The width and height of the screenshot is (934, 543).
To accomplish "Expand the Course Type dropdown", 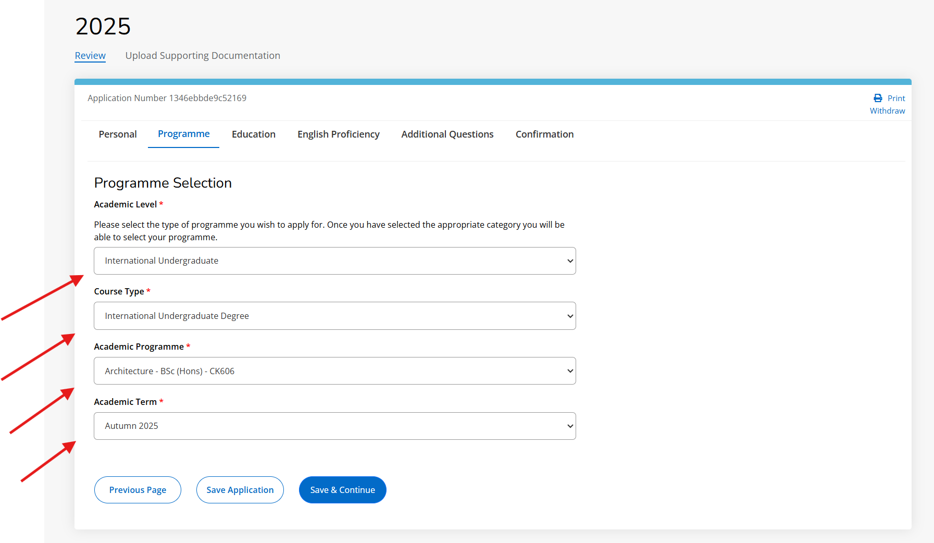I will (x=334, y=316).
